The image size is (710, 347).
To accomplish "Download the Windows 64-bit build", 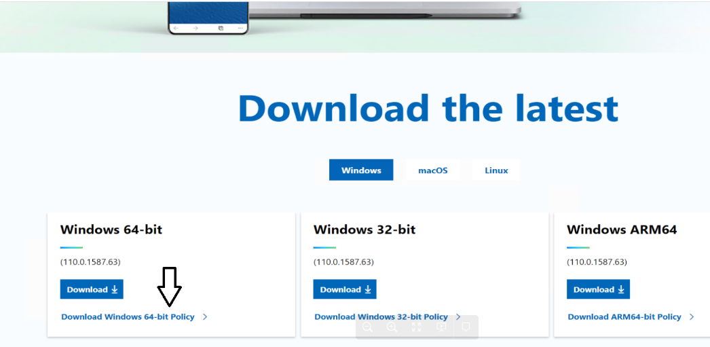I will pyautogui.click(x=92, y=289).
